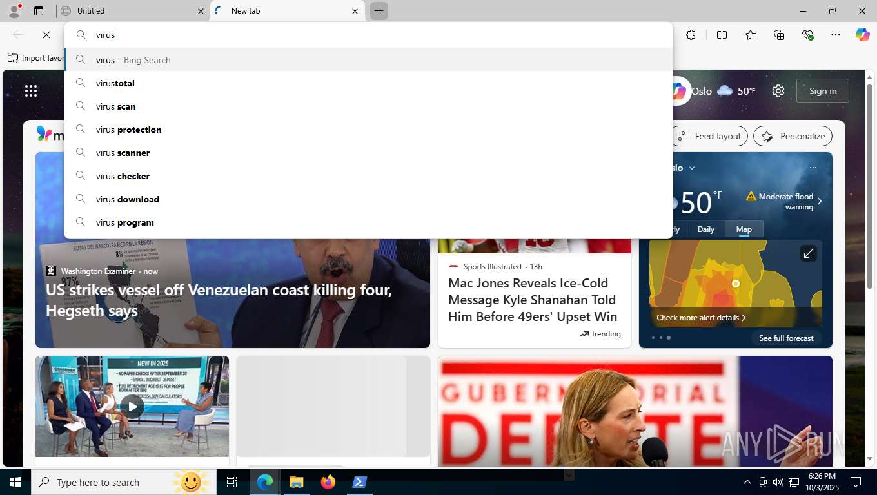Image resolution: width=877 pixels, height=495 pixels.
Task: Open Split screen view
Action: tap(722, 35)
